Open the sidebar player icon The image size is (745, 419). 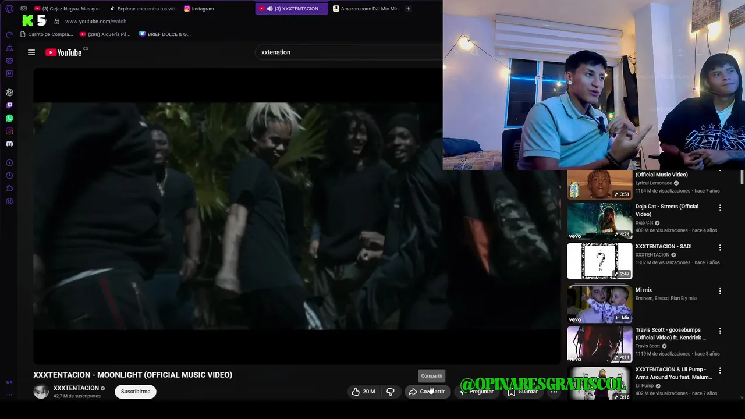(x=9, y=163)
